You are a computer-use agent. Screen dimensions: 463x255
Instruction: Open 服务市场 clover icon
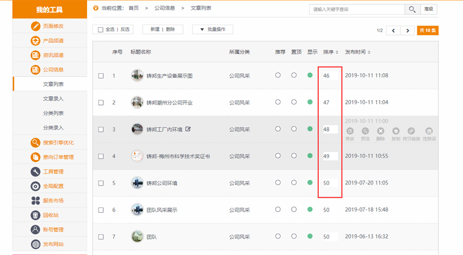tap(36, 201)
